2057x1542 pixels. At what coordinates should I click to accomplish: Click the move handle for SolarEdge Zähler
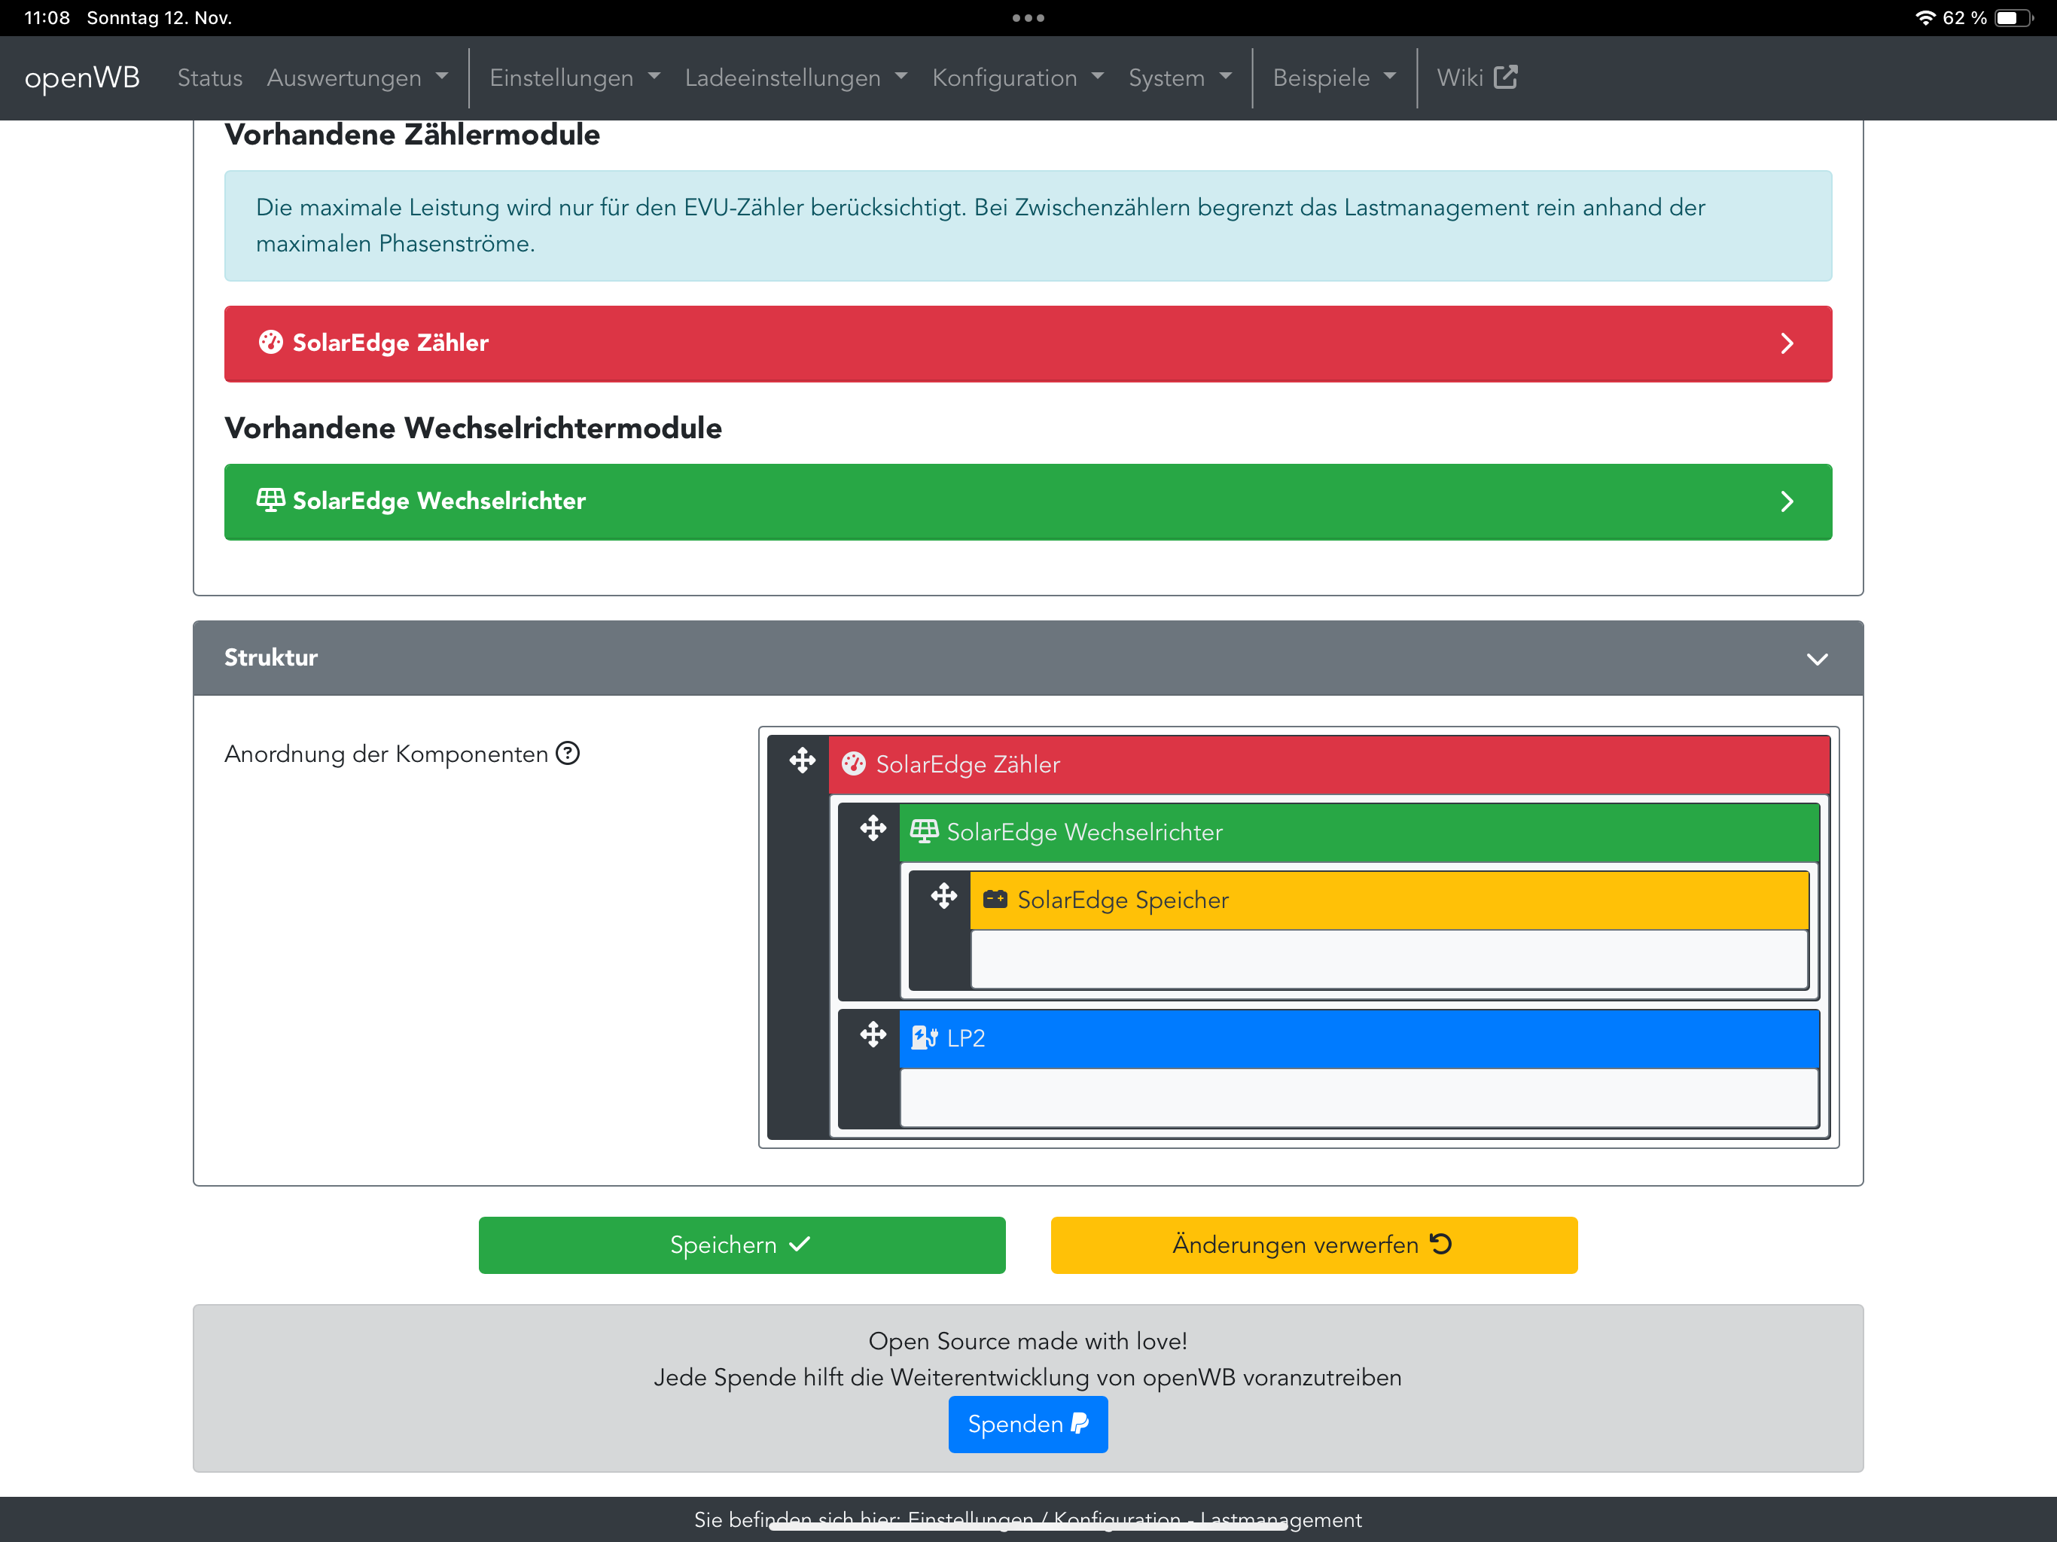tap(802, 760)
